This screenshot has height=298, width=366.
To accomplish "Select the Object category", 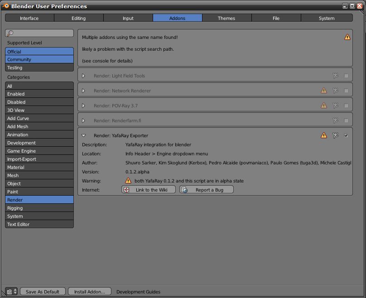I will pos(39,184).
